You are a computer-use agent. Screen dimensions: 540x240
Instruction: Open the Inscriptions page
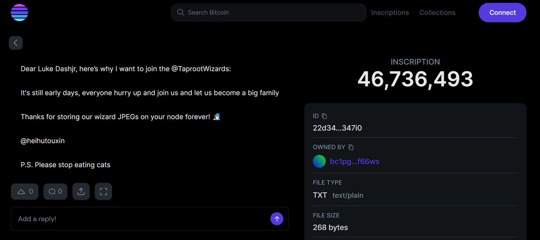(390, 13)
